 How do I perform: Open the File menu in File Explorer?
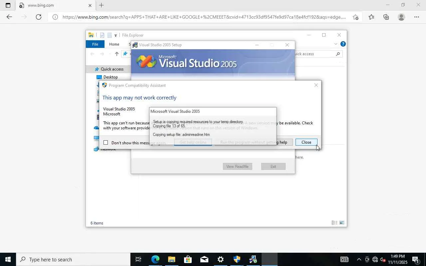(x=95, y=44)
